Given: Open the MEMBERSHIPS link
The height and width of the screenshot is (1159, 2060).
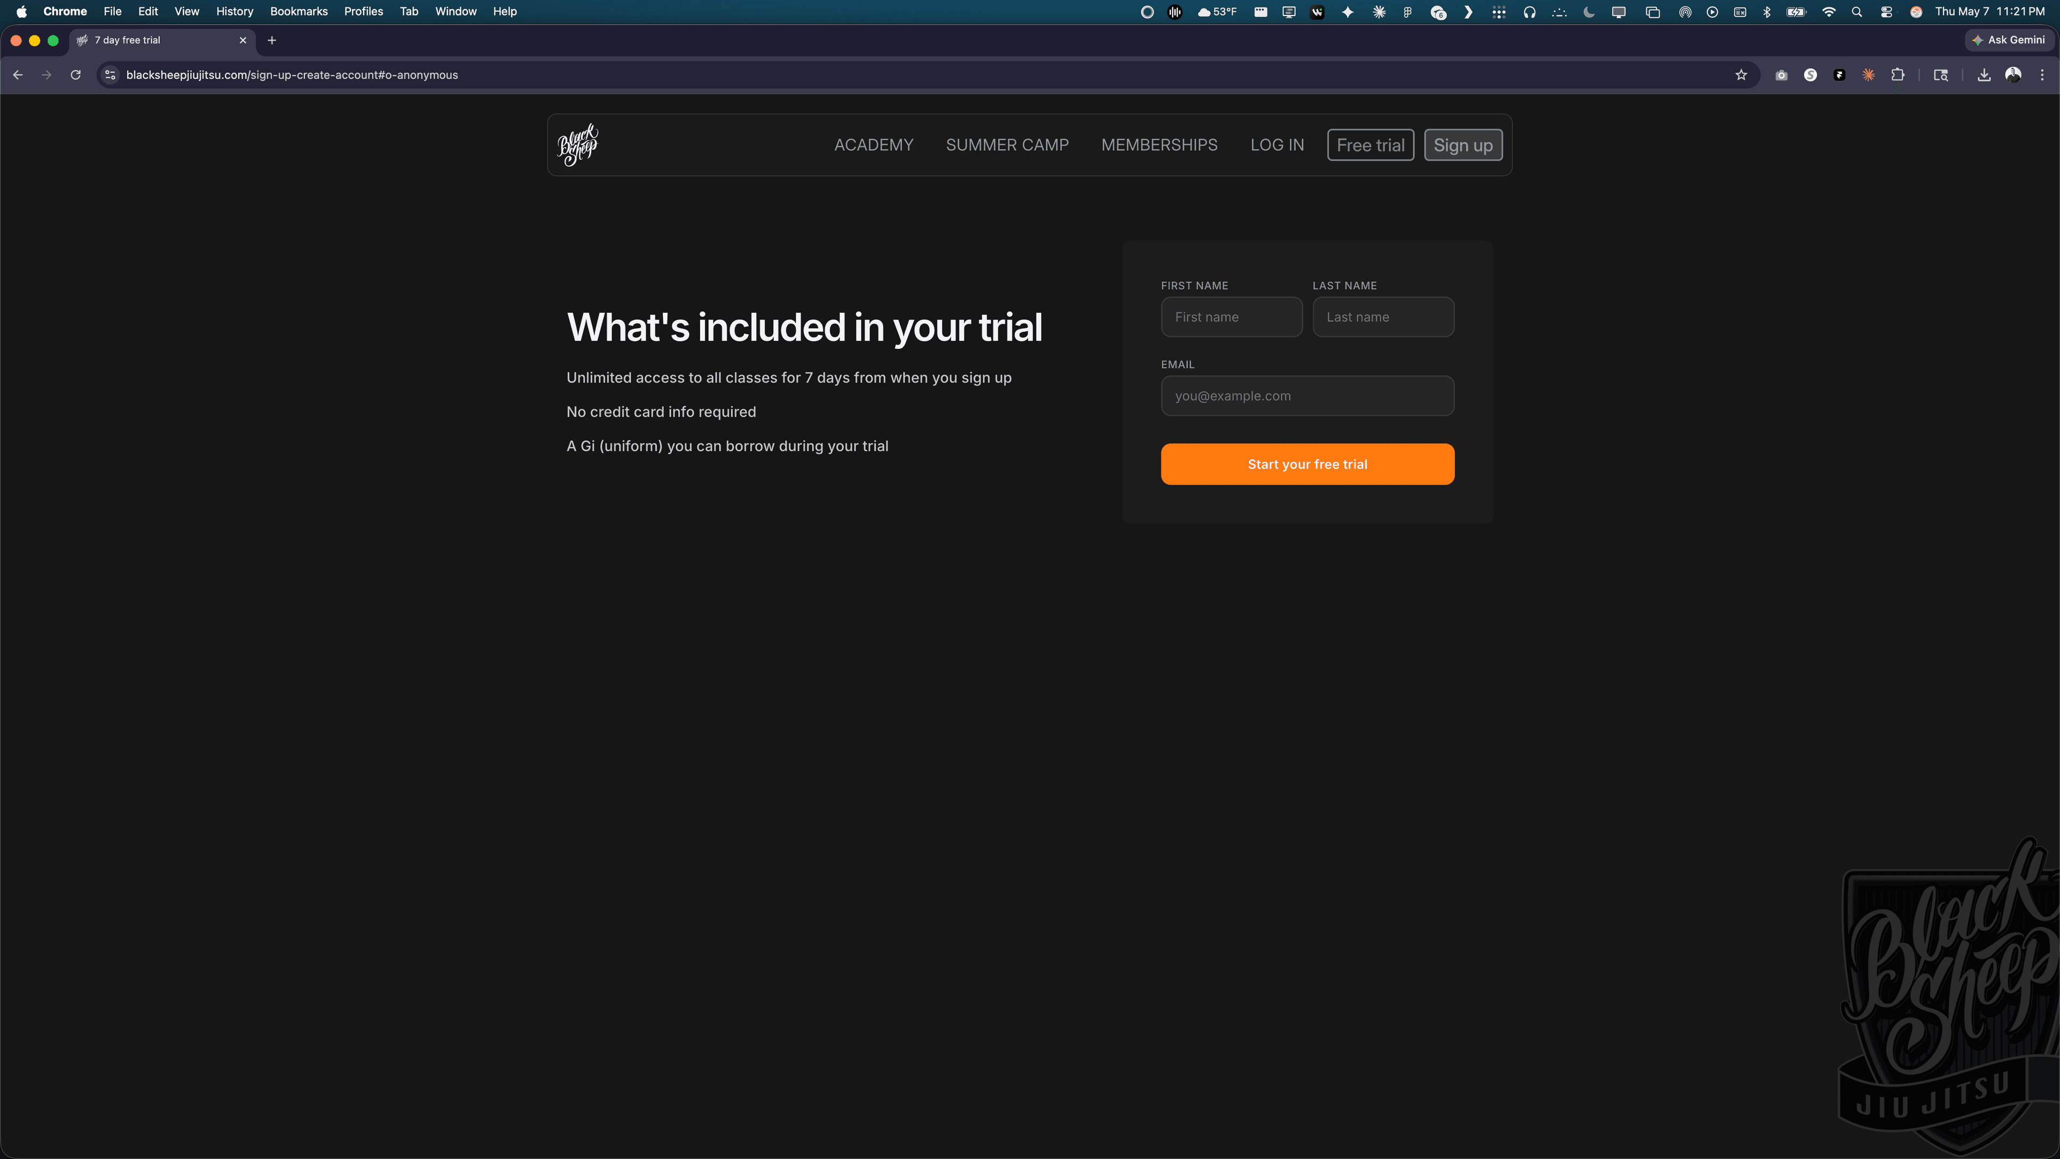Looking at the screenshot, I should pyautogui.click(x=1159, y=145).
